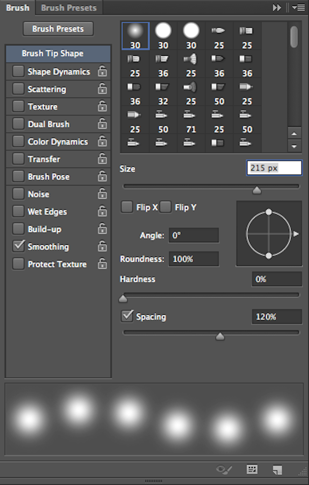Collapse panel with double-arrow icon
Viewport: 309px width, 485px height.
pyautogui.click(x=277, y=7)
